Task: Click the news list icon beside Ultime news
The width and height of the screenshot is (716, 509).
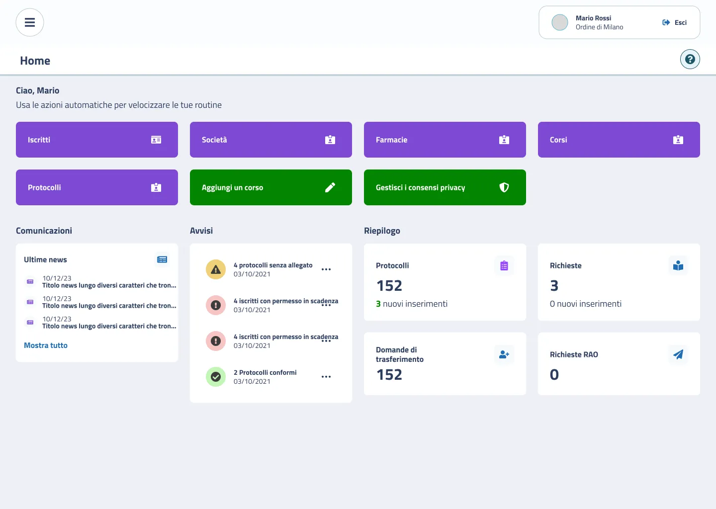Action: click(162, 259)
